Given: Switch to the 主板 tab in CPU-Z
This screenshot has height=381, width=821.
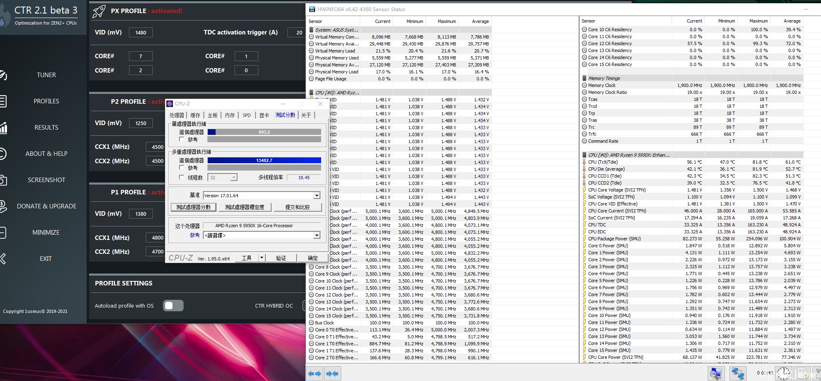Looking at the screenshot, I should coord(212,115).
